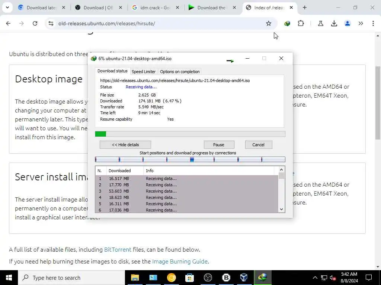Select connection row with 17.036 MB
Screen dimensions: 381x285
[x=187, y=210]
